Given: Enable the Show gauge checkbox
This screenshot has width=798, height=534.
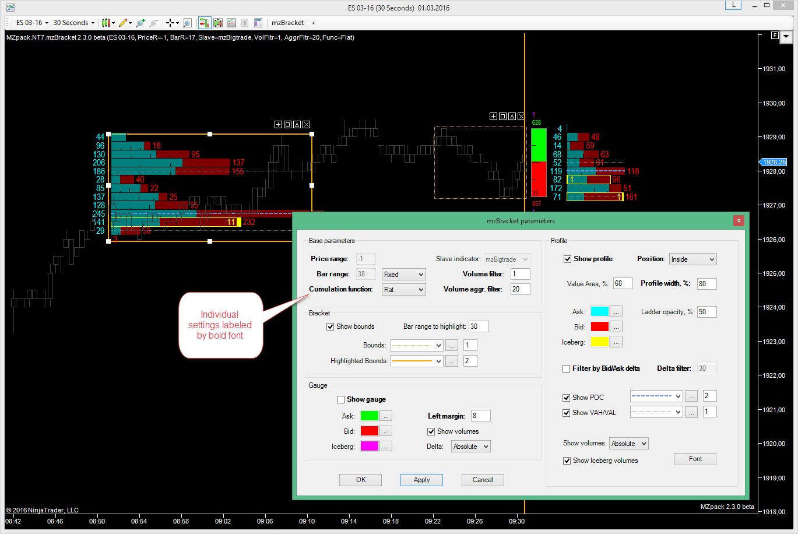Looking at the screenshot, I should click(341, 399).
